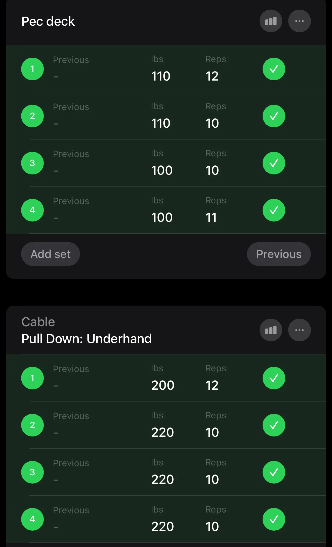Toggle Pec deck set 4 completion checkmark
332x547 pixels.
(x=274, y=210)
